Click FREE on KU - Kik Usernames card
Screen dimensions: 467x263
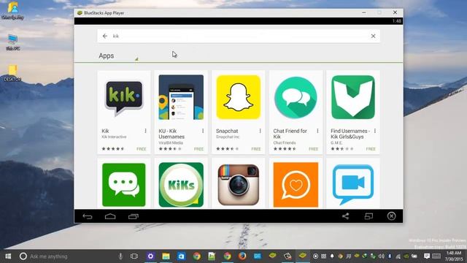(198, 149)
